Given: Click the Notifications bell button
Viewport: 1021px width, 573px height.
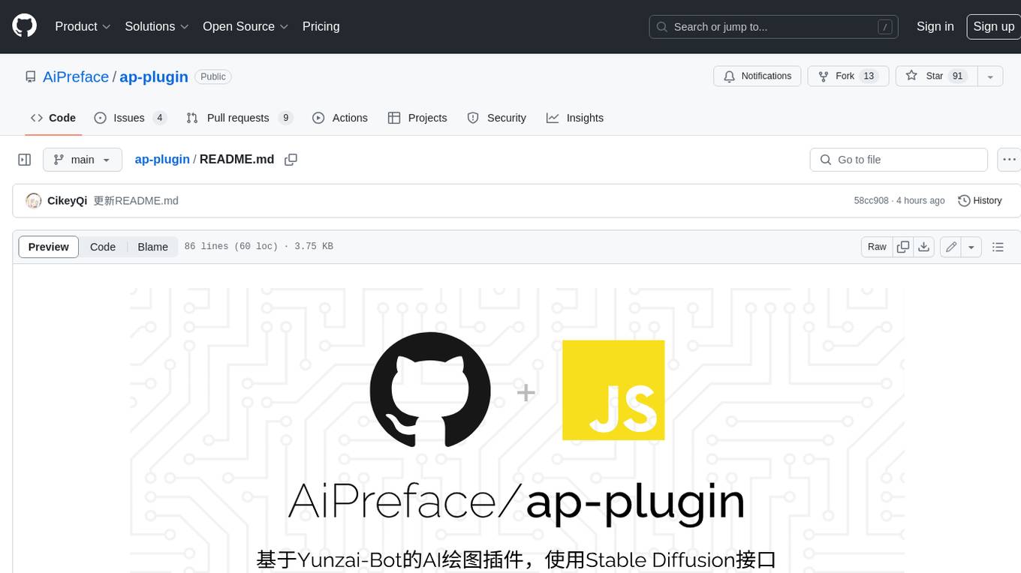Looking at the screenshot, I should pos(757,76).
